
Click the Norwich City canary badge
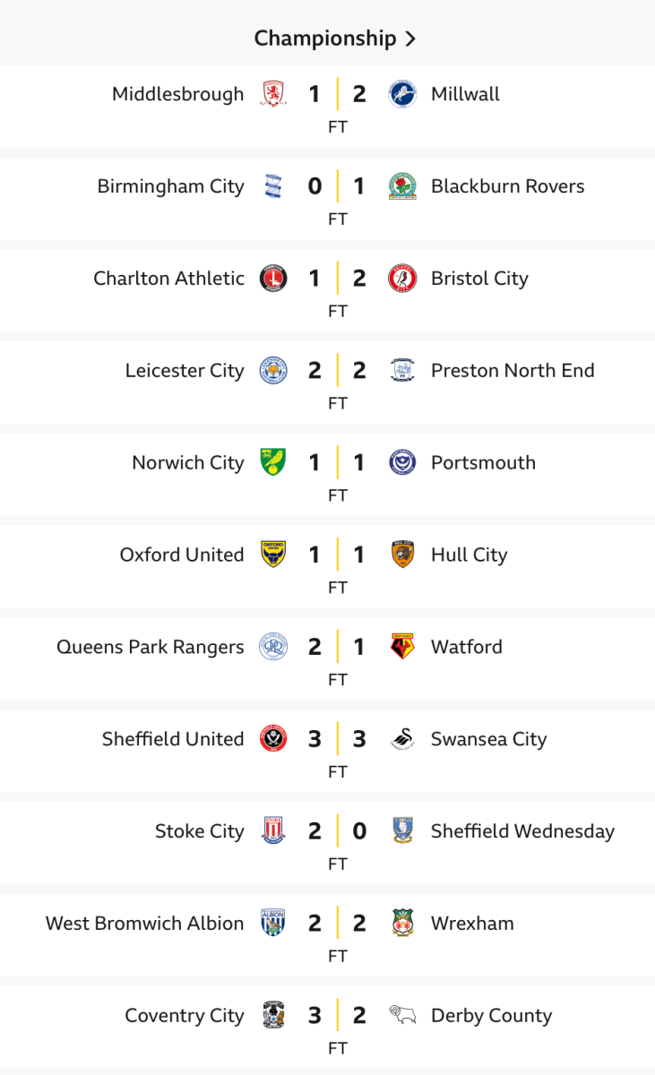[273, 463]
